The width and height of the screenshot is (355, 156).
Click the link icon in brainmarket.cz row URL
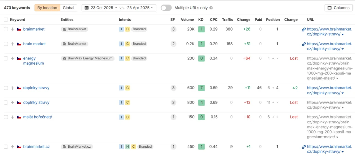304,147
